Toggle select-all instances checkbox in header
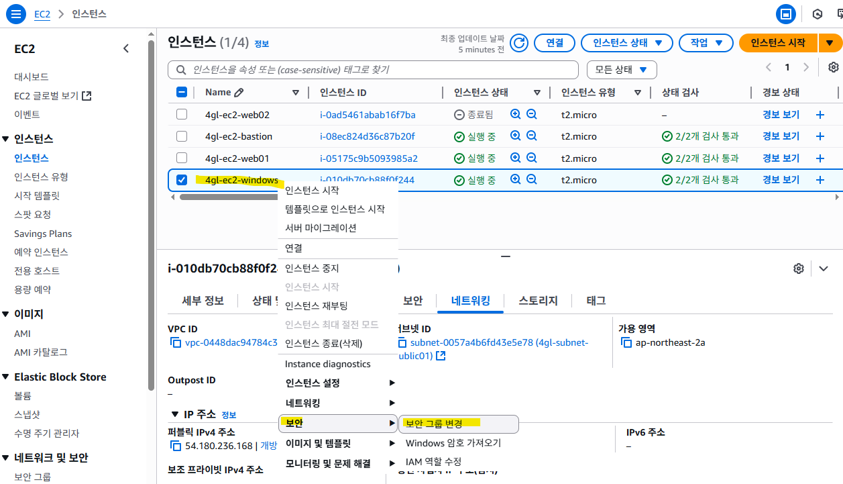Image resolution: width=843 pixels, height=484 pixels. [182, 93]
